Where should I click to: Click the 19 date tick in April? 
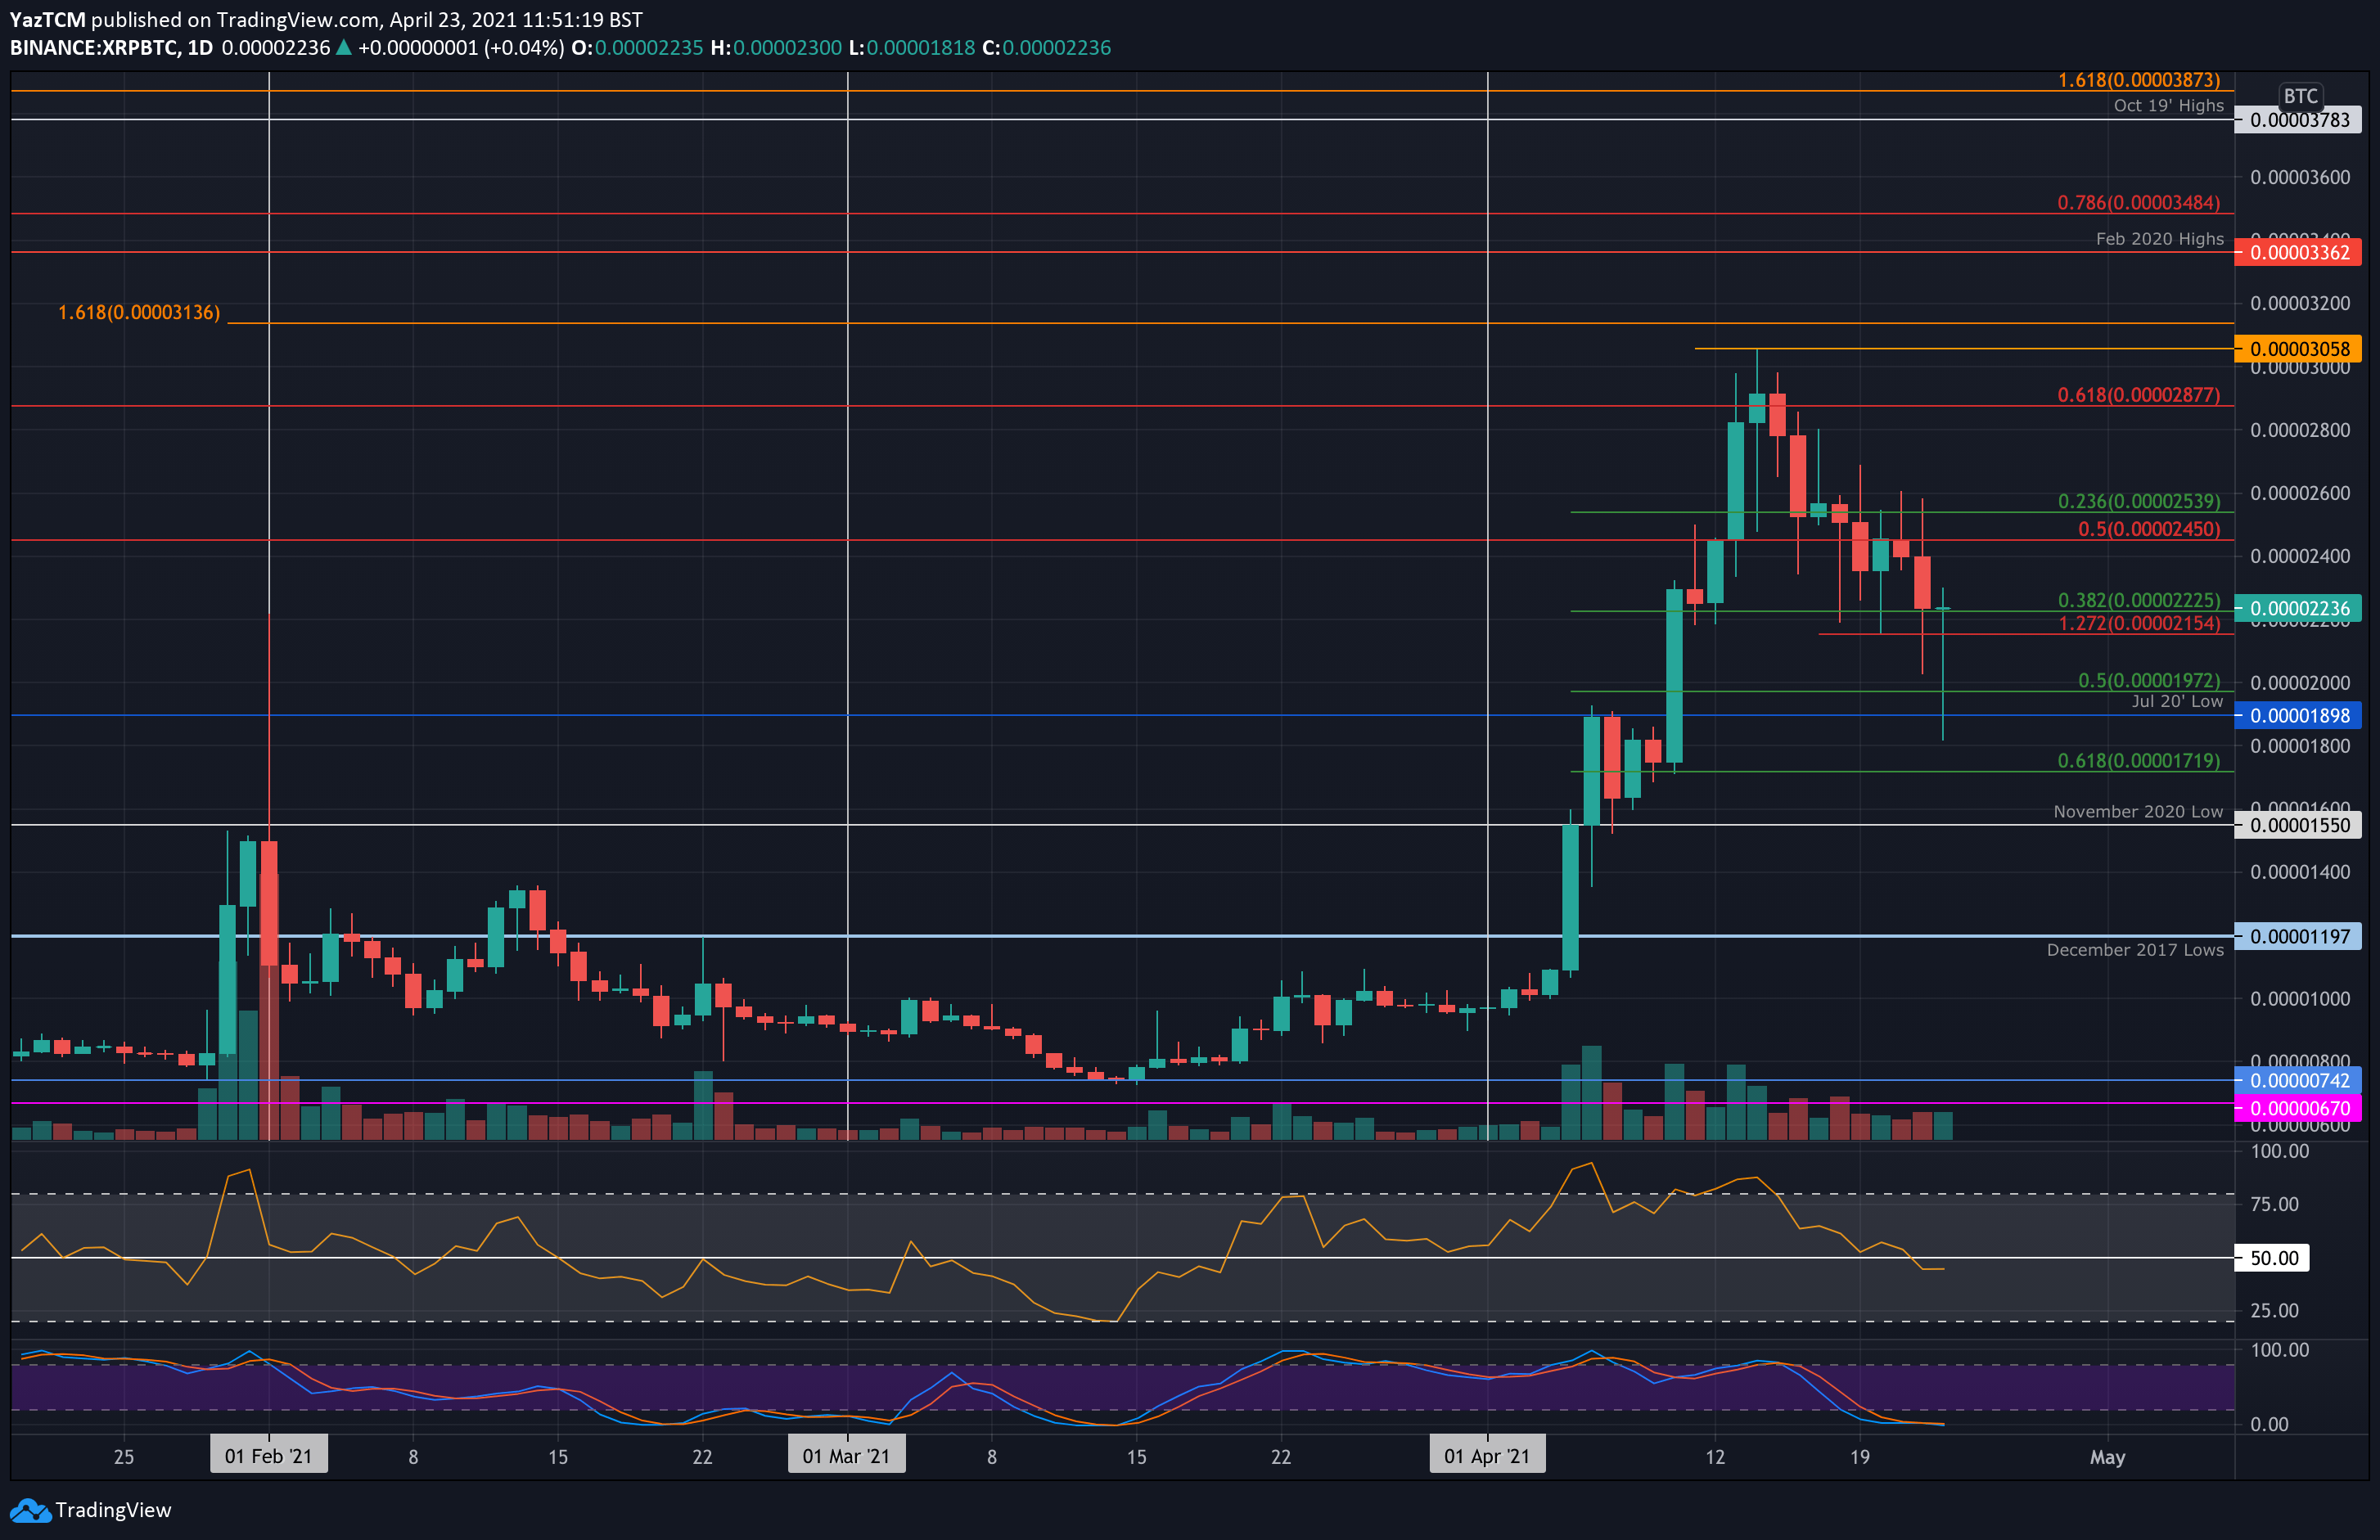click(x=1859, y=1457)
